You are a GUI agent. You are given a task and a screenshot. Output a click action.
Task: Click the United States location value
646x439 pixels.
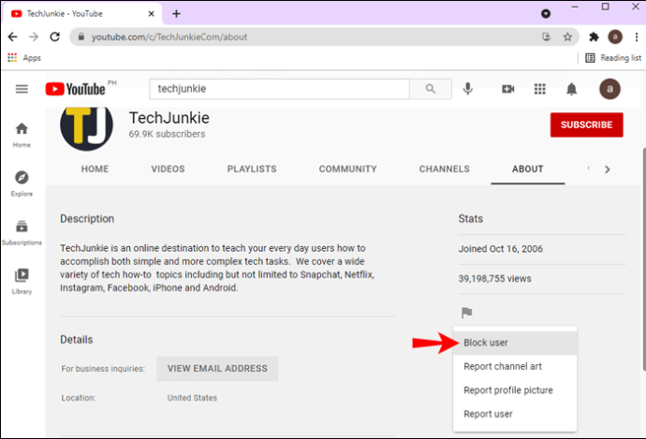point(192,398)
